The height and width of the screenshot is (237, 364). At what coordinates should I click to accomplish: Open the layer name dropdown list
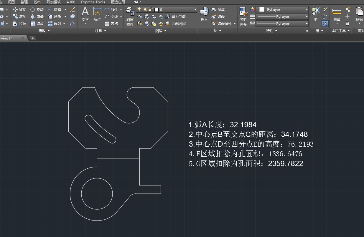point(195,10)
